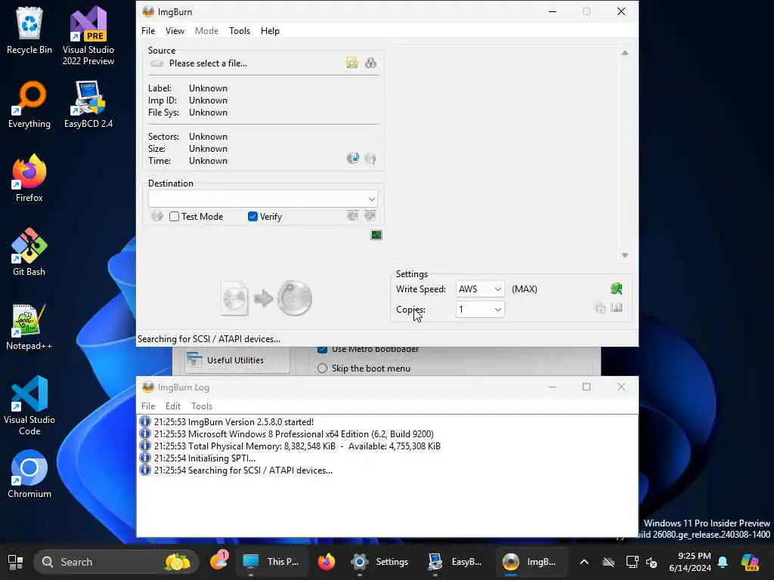Click the greyed disc icon next to the blue disc icon

tap(370, 159)
